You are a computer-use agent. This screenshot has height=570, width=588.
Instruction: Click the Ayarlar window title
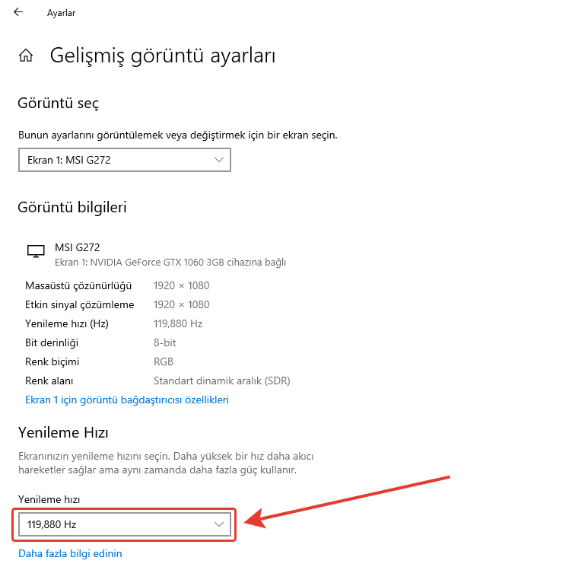[x=61, y=13]
